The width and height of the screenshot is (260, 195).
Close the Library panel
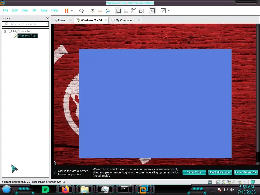point(47,18)
